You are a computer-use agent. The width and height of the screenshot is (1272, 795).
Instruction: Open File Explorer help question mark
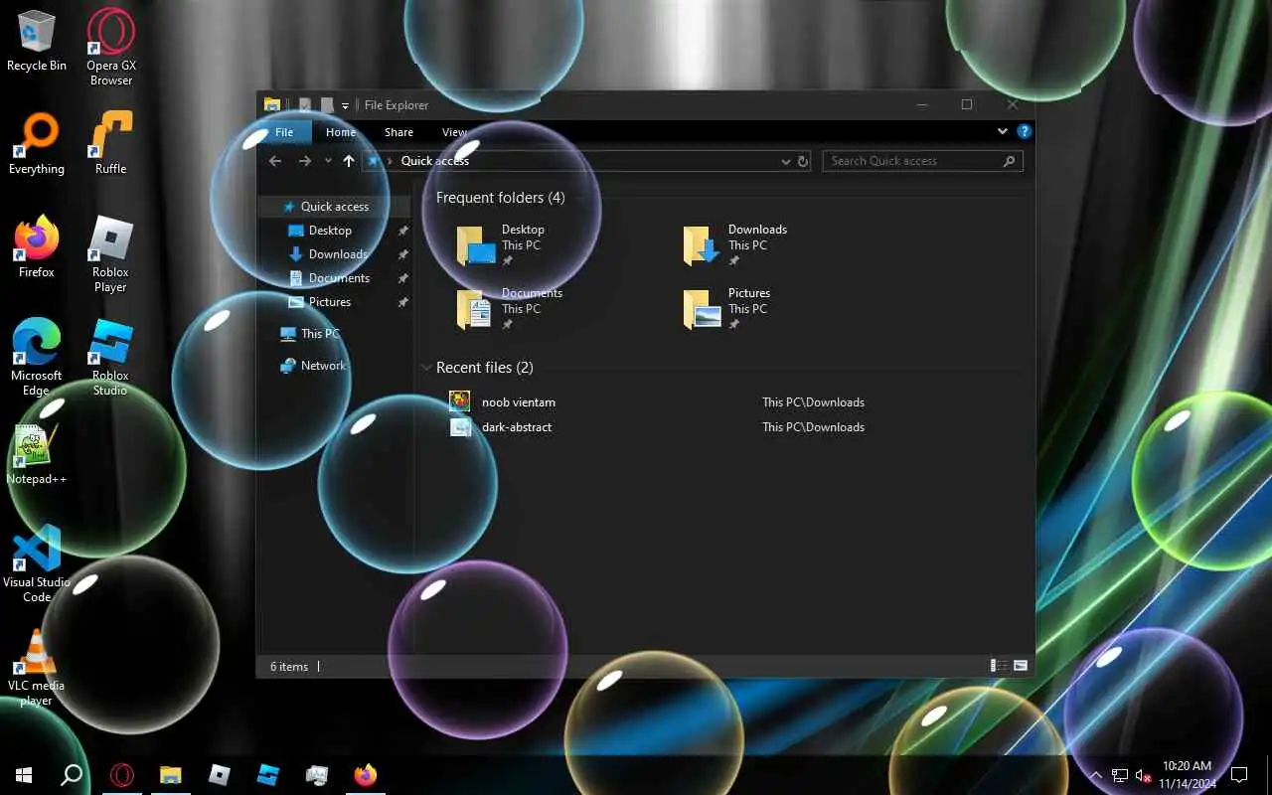(1024, 131)
